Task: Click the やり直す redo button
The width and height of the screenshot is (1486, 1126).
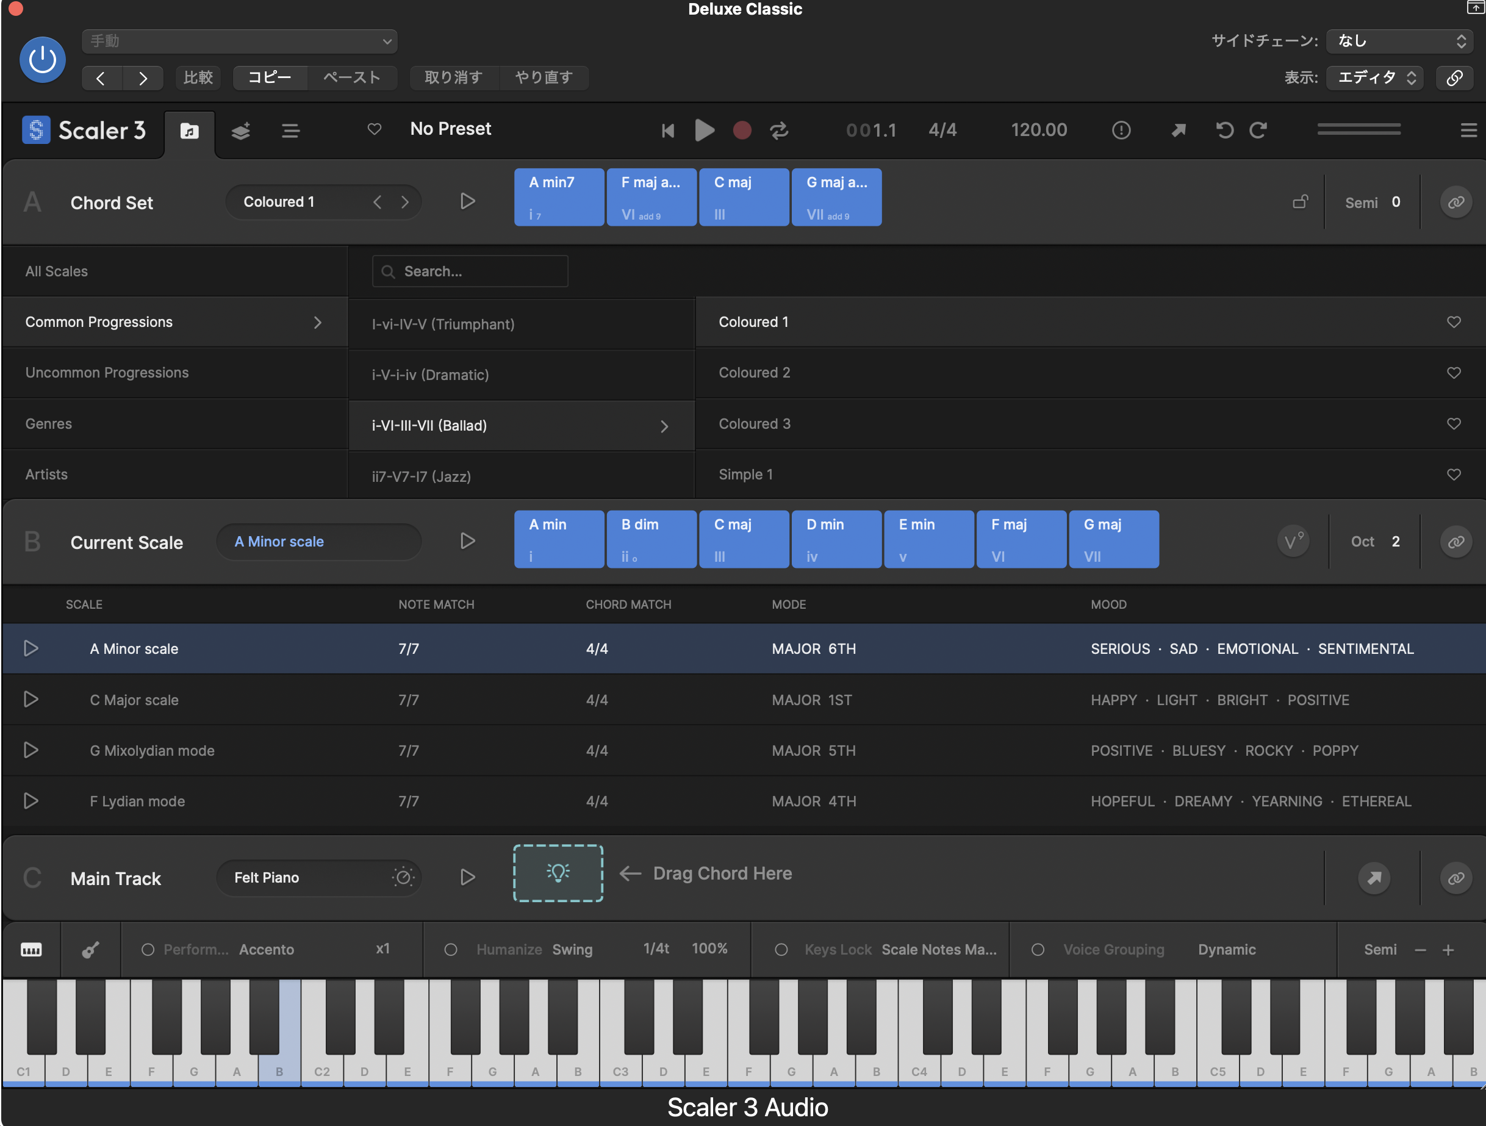Action: point(544,78)
